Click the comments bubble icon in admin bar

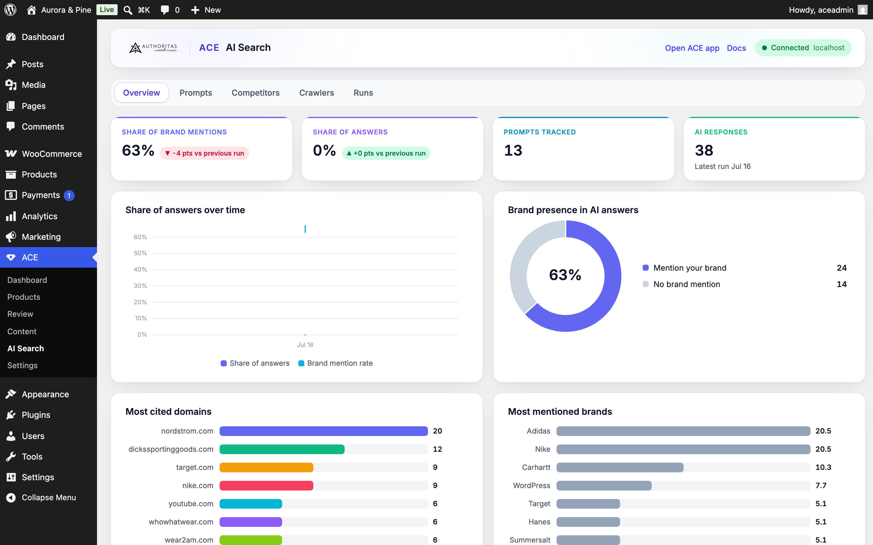(x=165, y=10)
